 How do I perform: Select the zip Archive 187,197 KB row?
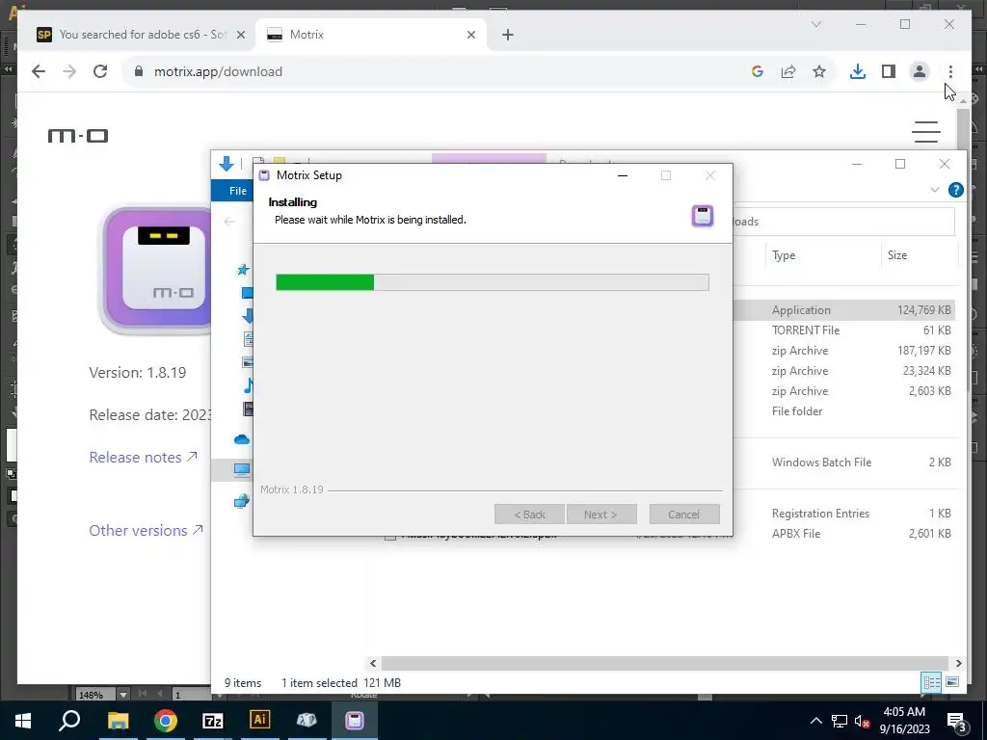click(x=843, y=351)
